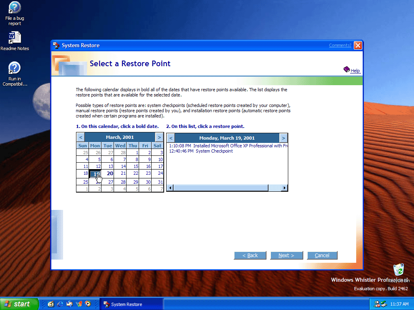Open the Readme Notes desktop icon

point(15,41)
